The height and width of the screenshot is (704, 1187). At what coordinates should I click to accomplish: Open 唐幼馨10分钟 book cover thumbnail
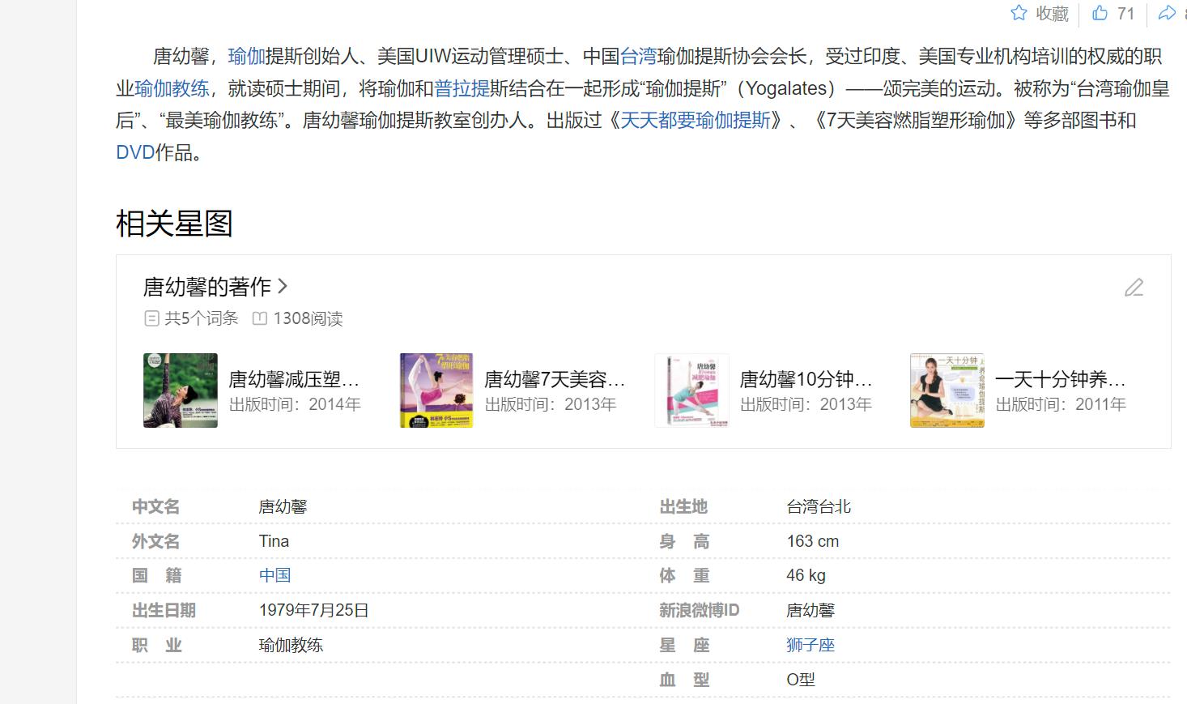click(x=691, y=390)
